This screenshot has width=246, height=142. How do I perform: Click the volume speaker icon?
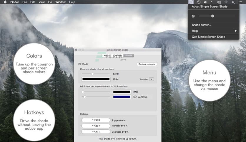[205, 2]
